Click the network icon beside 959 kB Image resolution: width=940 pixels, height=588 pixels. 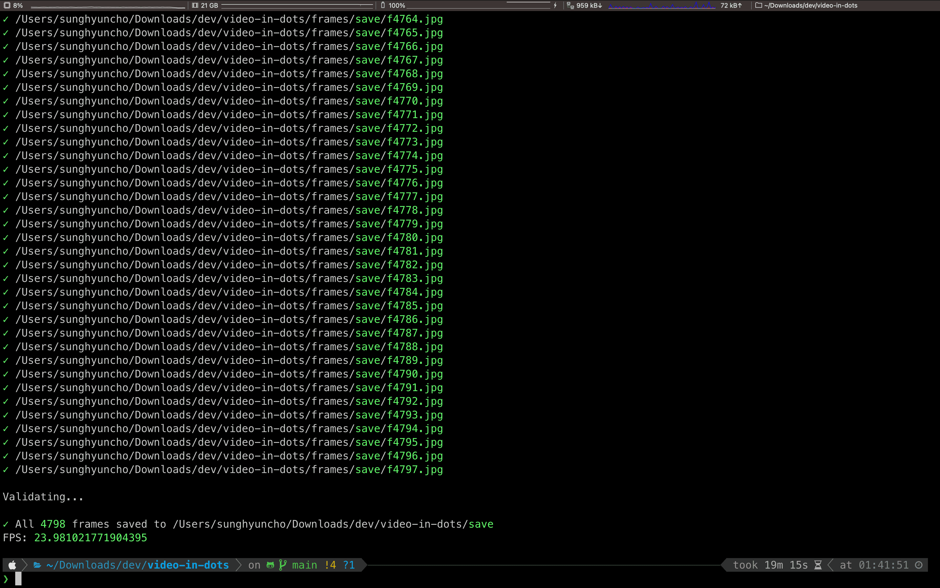(x=570, y=6)
